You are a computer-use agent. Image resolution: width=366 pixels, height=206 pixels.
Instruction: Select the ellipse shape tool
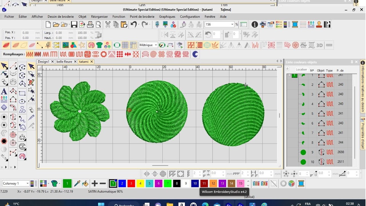tap(22, 102)
